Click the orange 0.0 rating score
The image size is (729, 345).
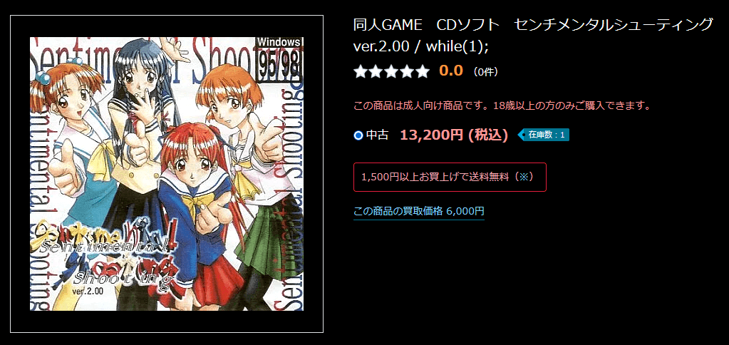point(451,71)
